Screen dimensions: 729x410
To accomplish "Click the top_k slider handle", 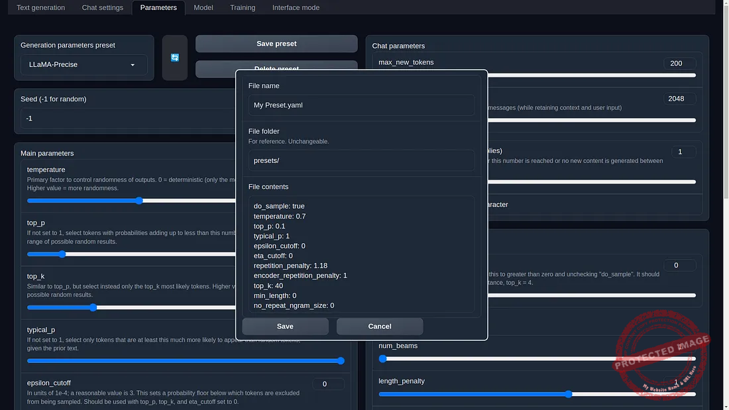I will tap(93, 307).
